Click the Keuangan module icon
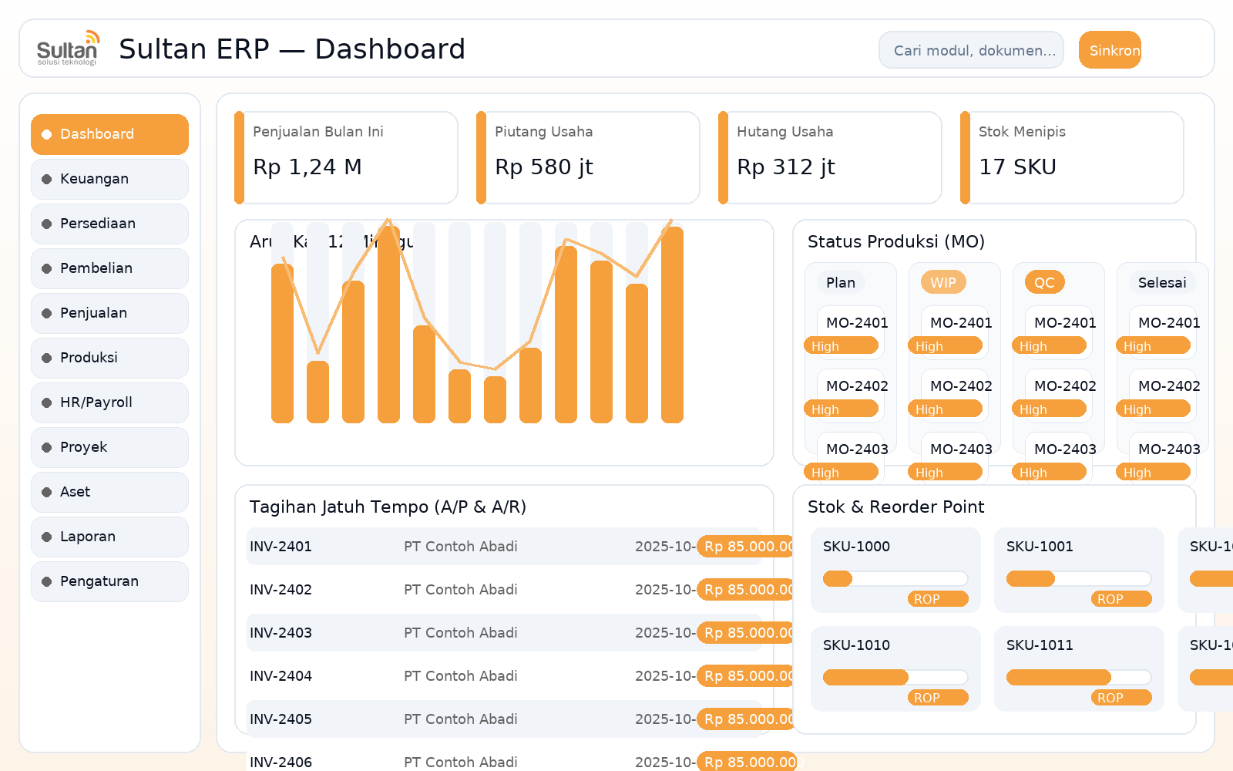 (47, 179)
